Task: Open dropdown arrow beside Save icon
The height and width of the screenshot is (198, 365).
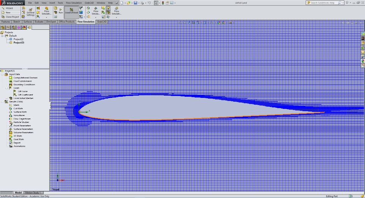Action: point(139,3)
